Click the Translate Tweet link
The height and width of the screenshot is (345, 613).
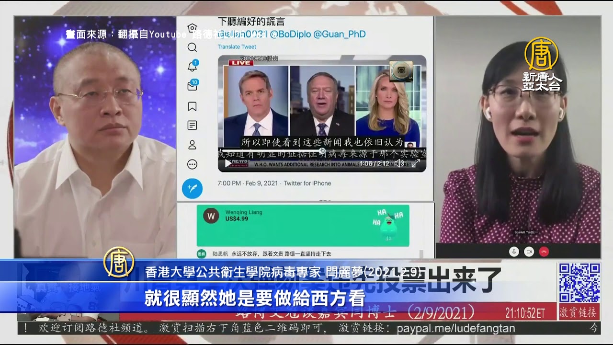coord(237,46)
